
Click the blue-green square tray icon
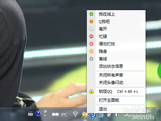point(101,115)
